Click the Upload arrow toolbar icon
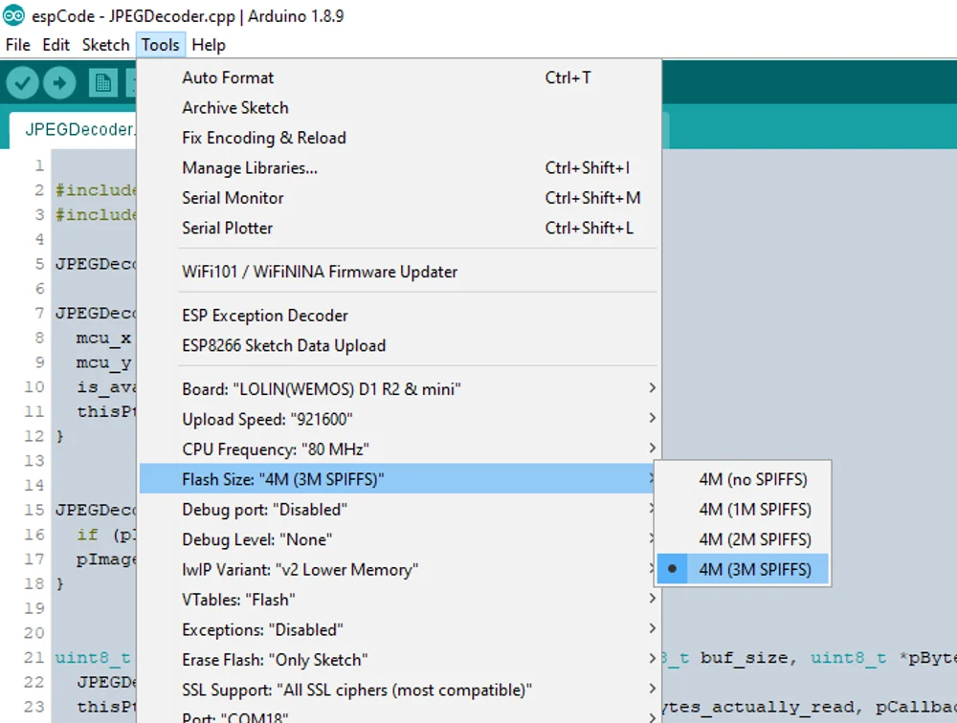Image resolution: width=957 pixels, height=723 pixels. coord(59,83)
